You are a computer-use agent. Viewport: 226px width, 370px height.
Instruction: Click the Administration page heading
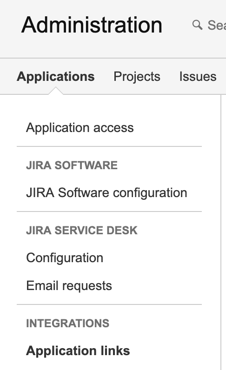(92, 25)
